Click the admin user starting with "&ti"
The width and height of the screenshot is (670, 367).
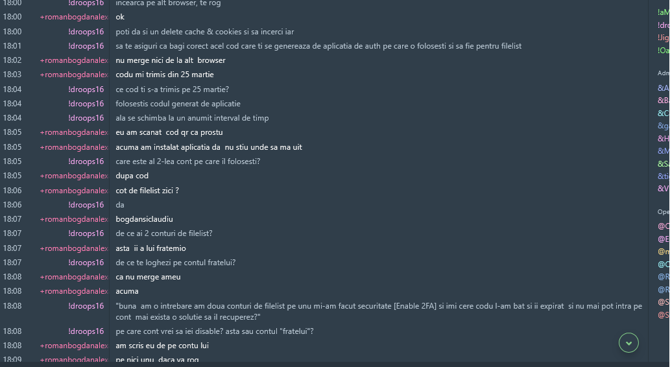click(x=663, y=176)
